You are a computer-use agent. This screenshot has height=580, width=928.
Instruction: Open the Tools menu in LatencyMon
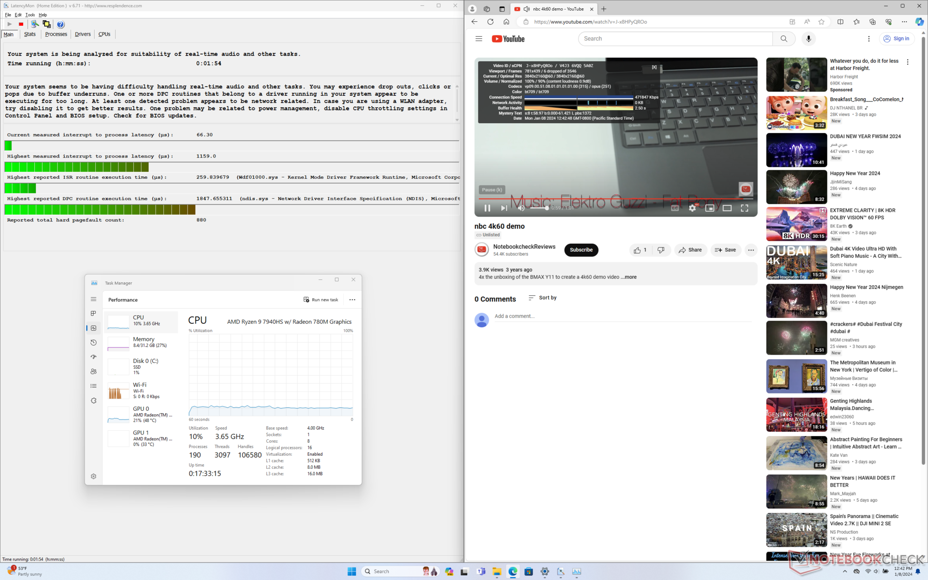[30, 15]
